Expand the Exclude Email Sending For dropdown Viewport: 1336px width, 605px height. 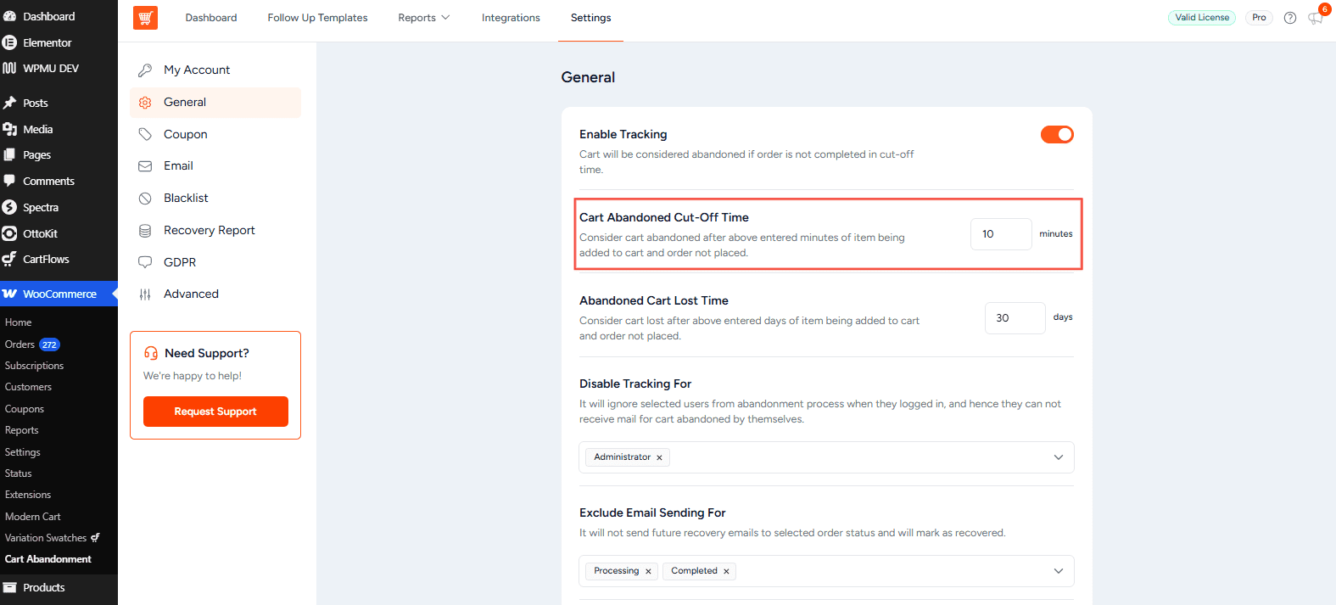(1058, 571)
